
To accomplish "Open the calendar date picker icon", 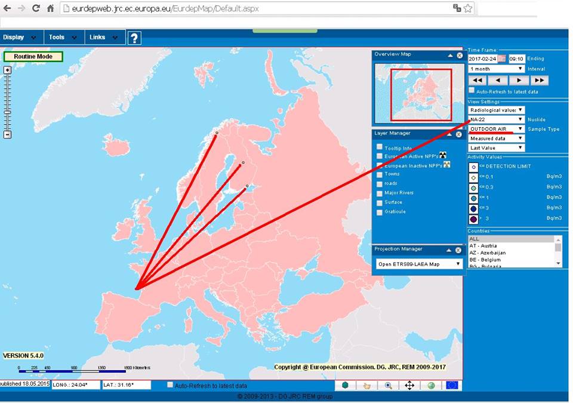I will (501, 59).
